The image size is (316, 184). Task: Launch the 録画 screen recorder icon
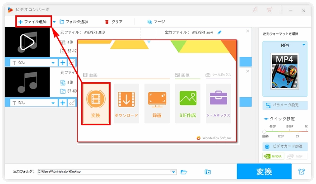[x=157, y=104]
